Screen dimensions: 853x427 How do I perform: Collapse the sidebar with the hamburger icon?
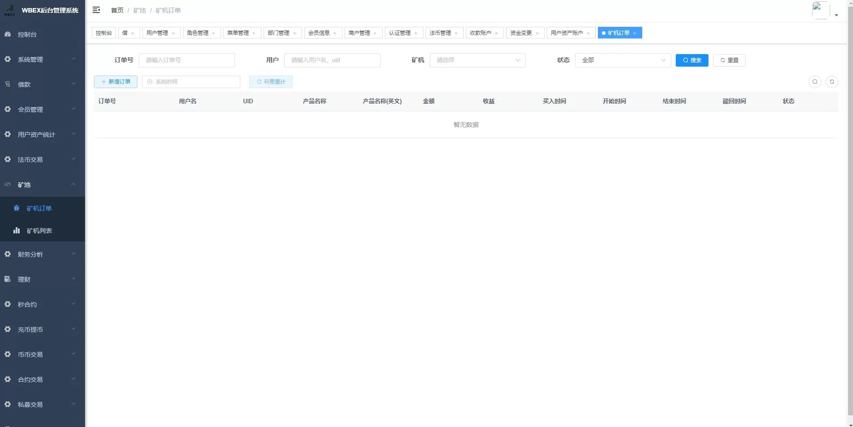click(96, 10)
